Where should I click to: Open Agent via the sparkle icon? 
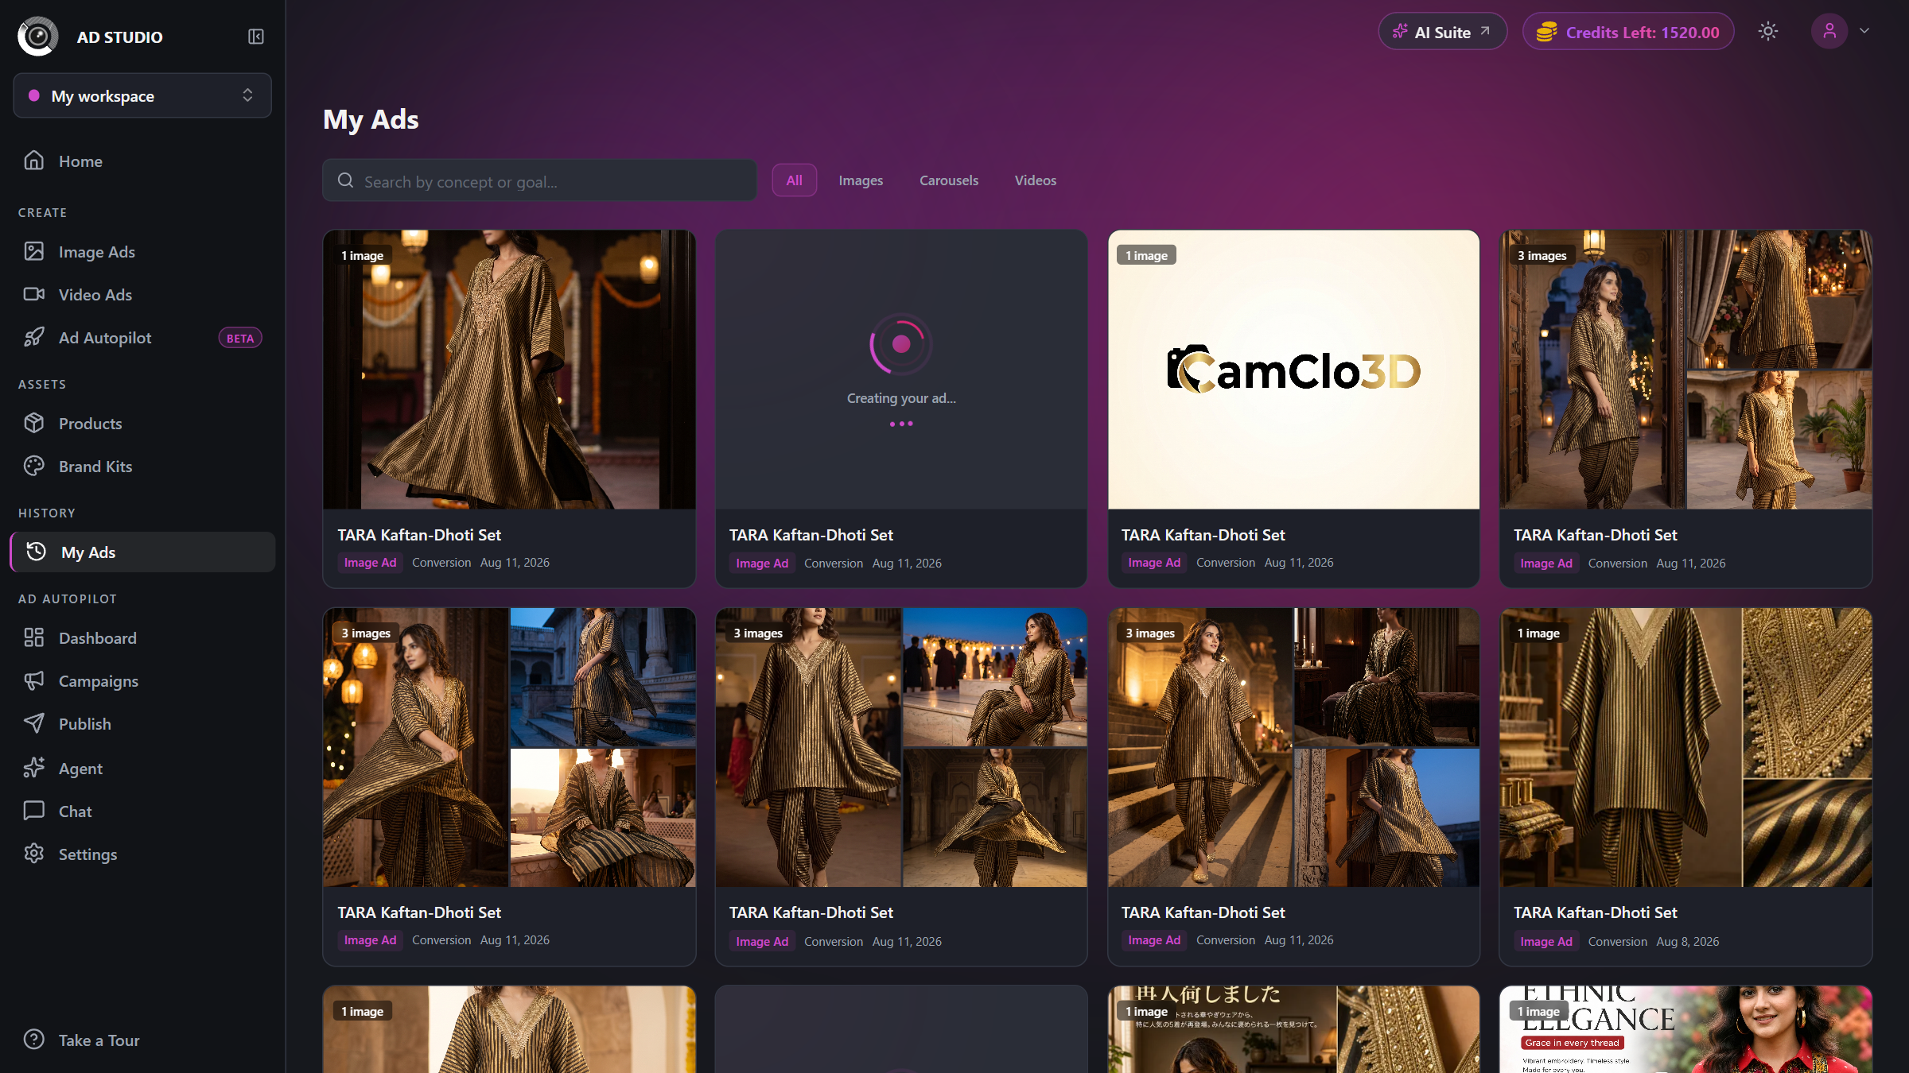pos(34,768)
